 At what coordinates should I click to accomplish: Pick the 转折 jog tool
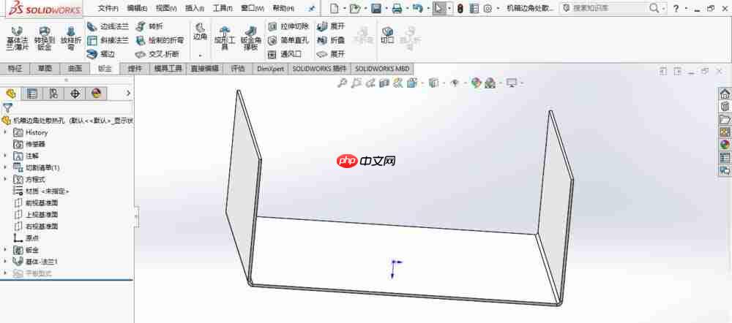point(149,26)
